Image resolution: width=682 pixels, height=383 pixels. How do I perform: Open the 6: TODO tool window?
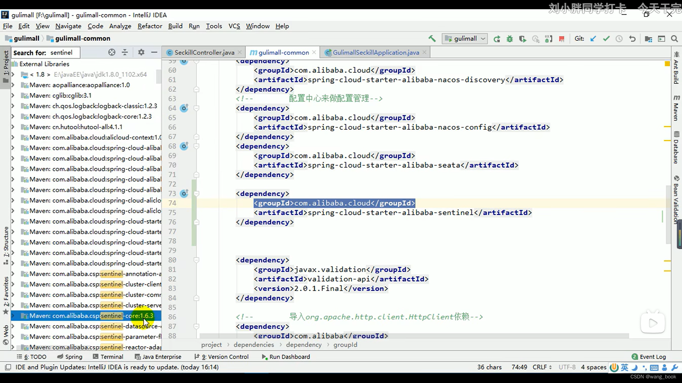(x=32, y=357)
